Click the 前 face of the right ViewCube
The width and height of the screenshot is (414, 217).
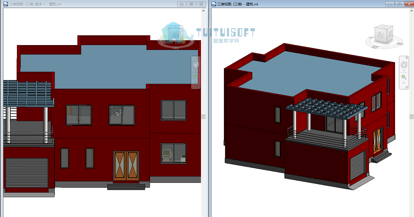click(x=390, y=34)
